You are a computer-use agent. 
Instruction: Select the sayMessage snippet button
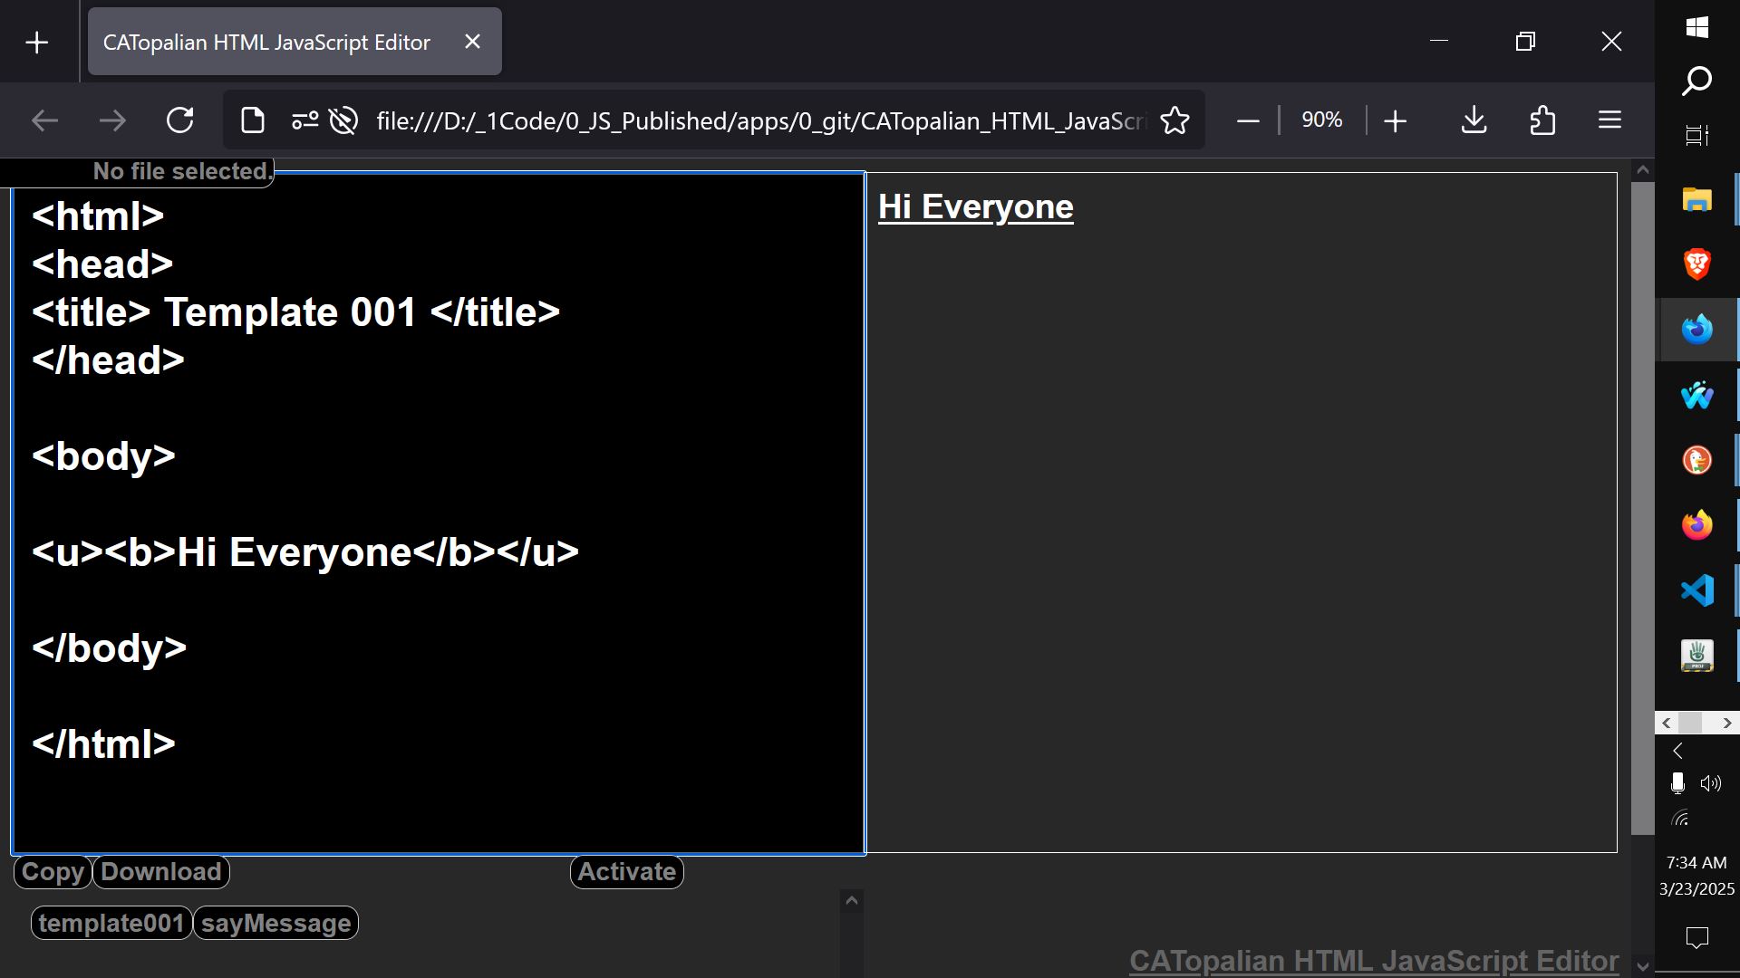(x=275, y=924)
